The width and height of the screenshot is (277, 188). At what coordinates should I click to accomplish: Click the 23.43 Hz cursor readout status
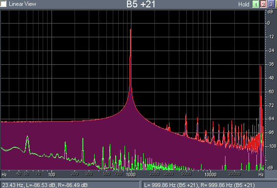click(x=45, y=185)
